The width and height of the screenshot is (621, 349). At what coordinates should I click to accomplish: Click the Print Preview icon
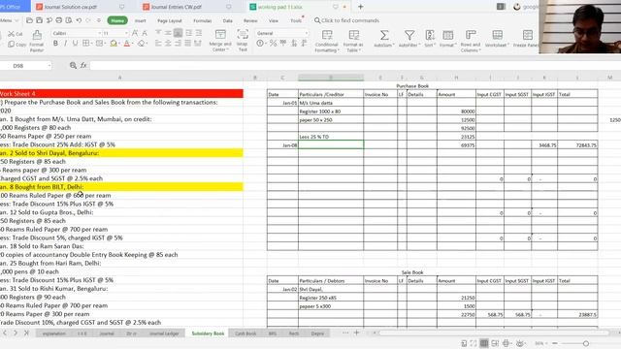(69, 20)
